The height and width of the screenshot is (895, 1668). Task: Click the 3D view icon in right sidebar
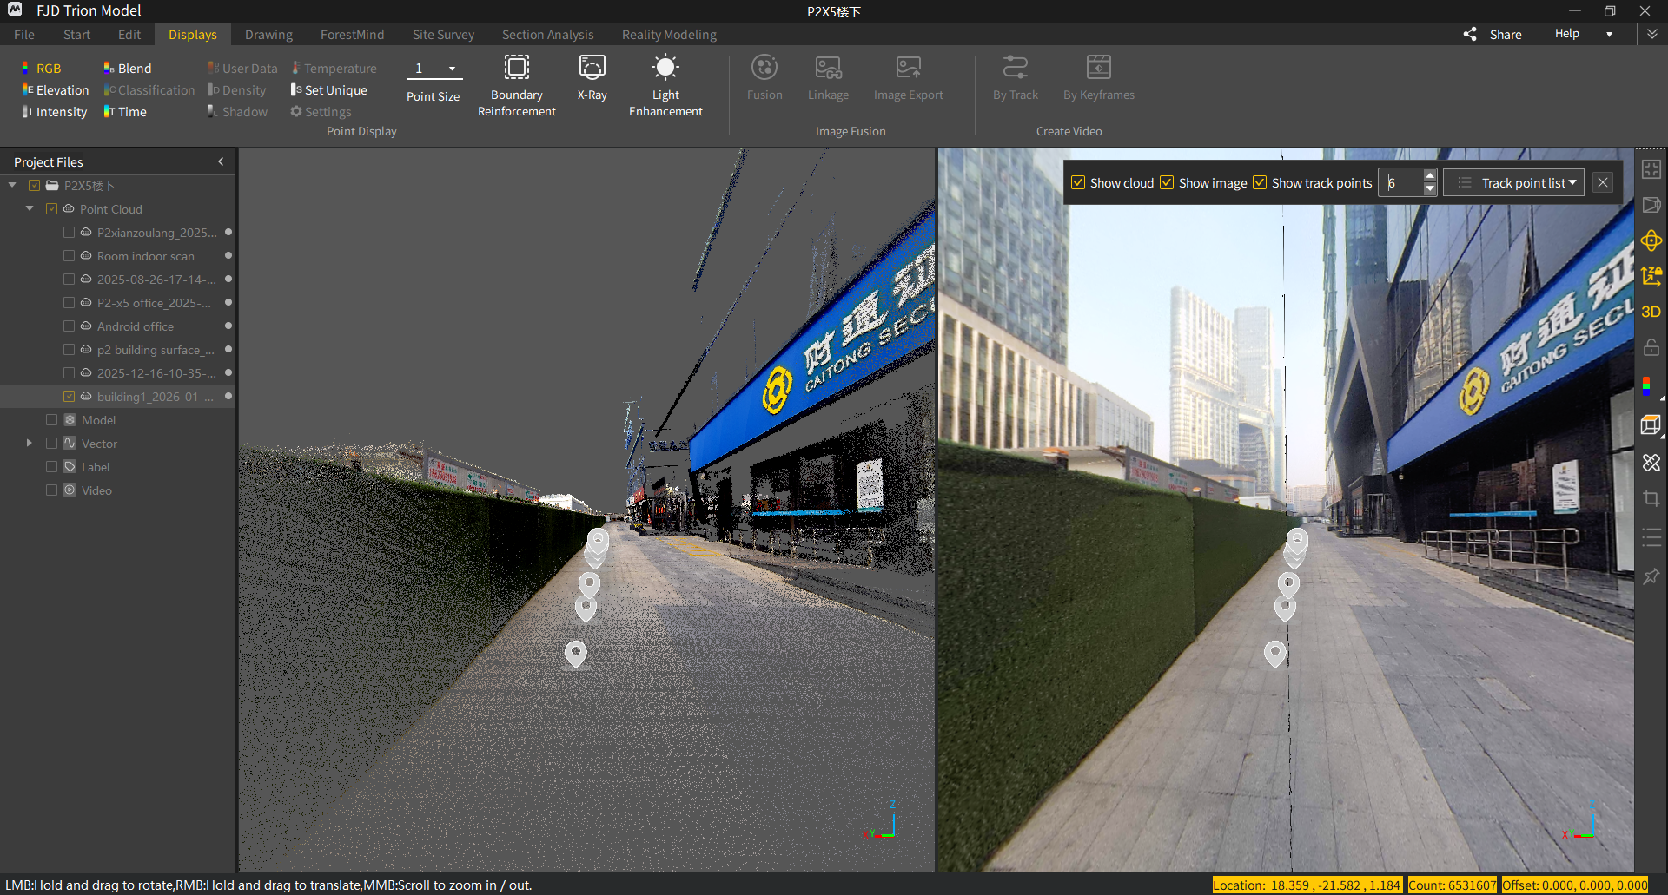[x=1651, y=312]
